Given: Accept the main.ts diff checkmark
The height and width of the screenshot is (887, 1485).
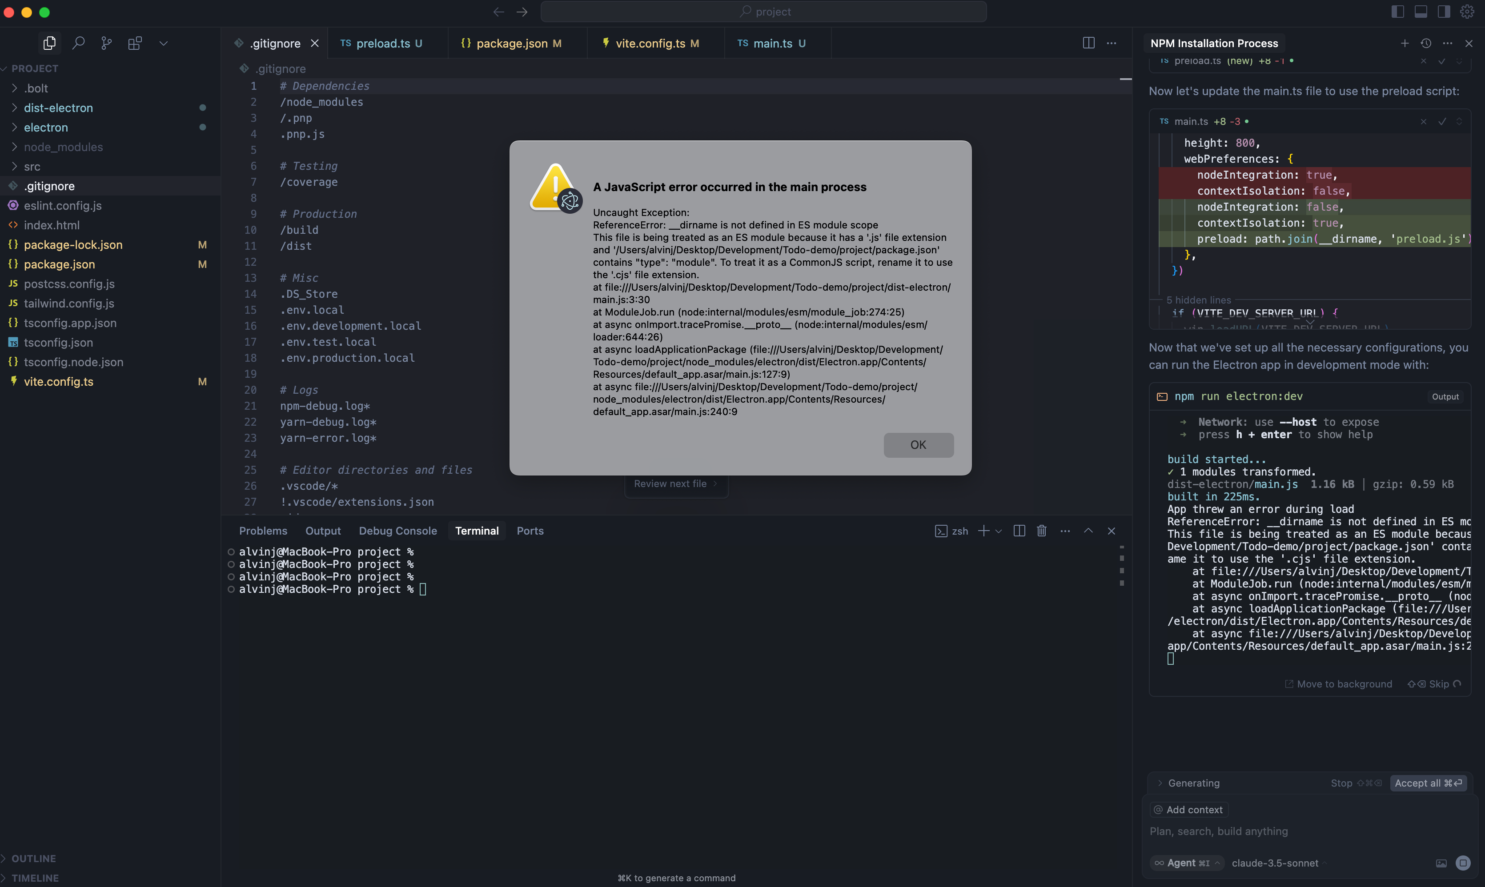Looking at the screenshot, I should tap(1441, 121).
